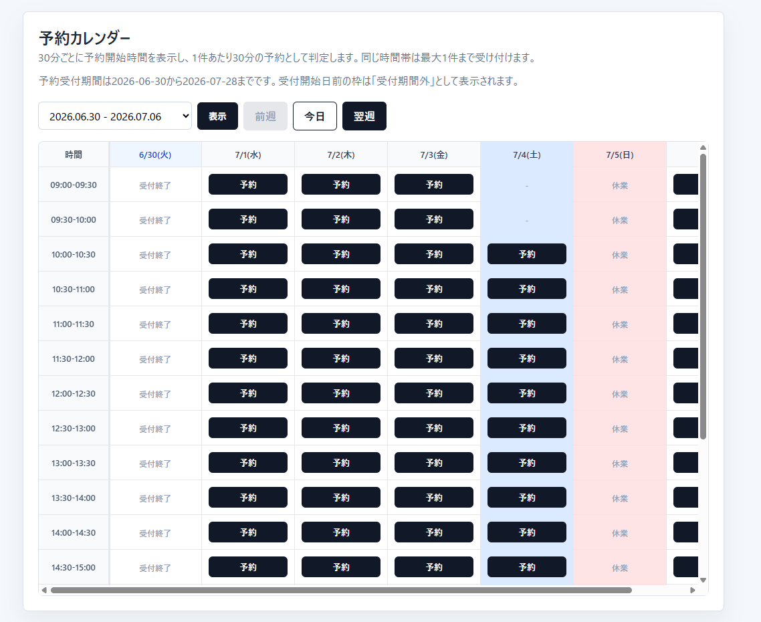Image resolution: width=761 pixels, height=622 pixels.
Task: Click the scroll right arrow under calendar
Action: point(693,590)
